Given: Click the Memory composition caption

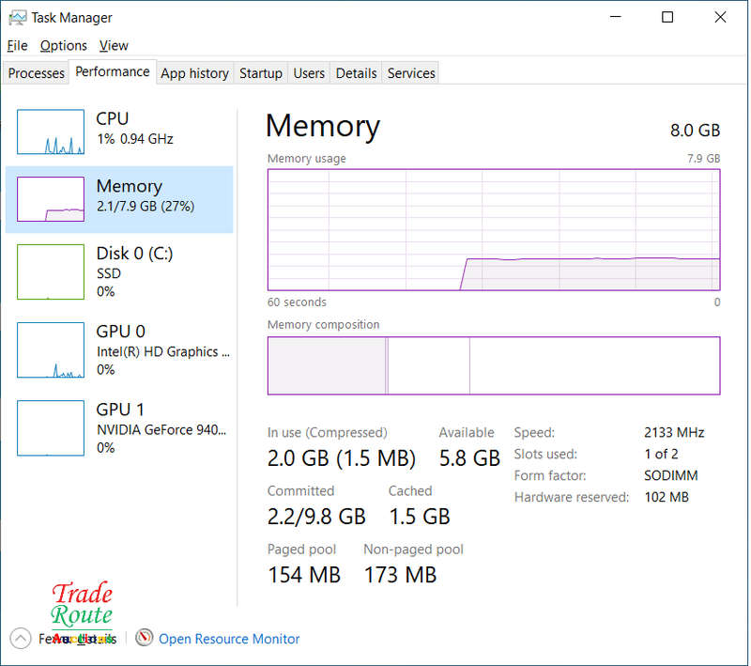Looking at the screenshot, I should 323,324.
